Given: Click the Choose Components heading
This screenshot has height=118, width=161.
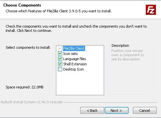Looking at the screenshot, I should pos(22,5).
